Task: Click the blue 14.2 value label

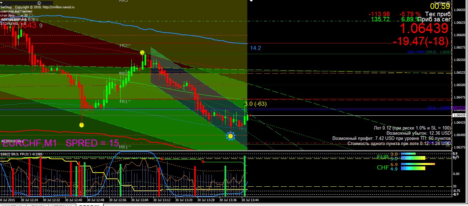Action: click(x=256, y=48)
